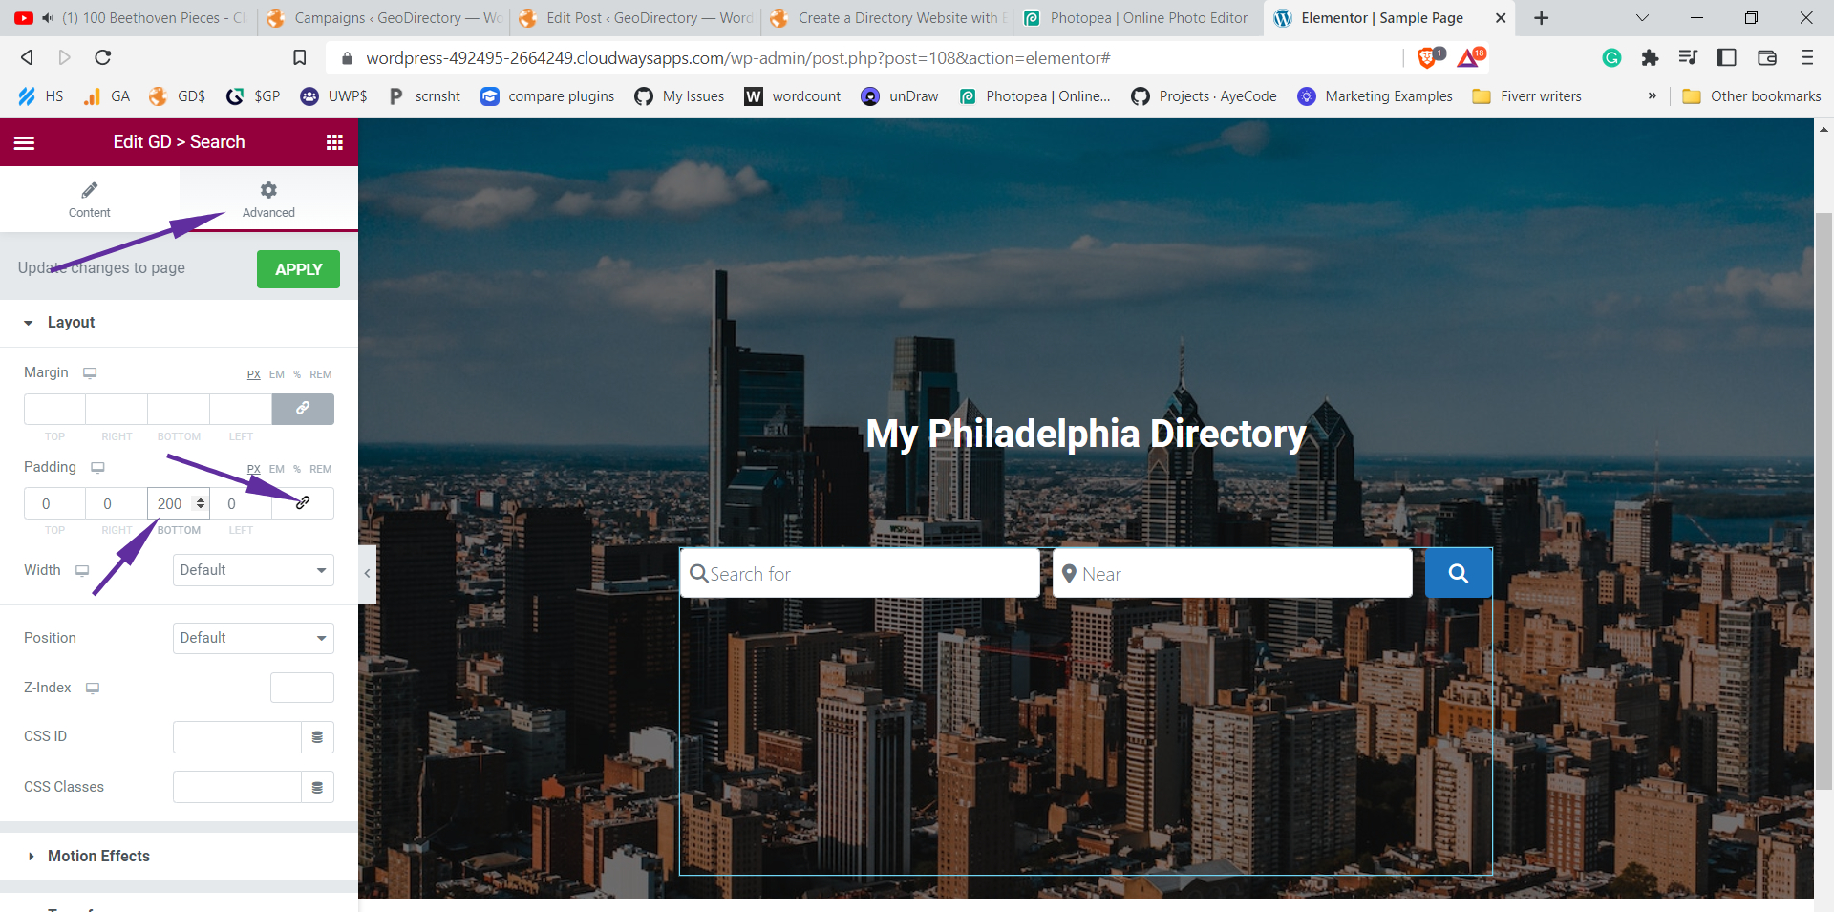
Task: Click the device icon beside Z-Index
Action: click(x=92, y=688)
